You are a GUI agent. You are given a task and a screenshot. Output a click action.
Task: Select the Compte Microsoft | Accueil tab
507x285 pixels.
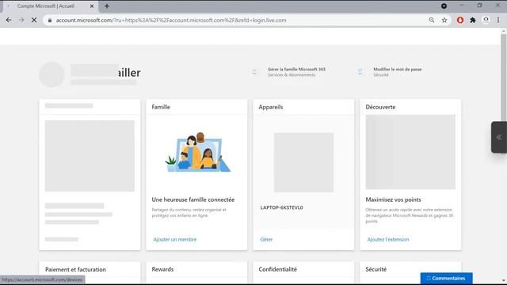pyautogui.click(x=50, y=6)
